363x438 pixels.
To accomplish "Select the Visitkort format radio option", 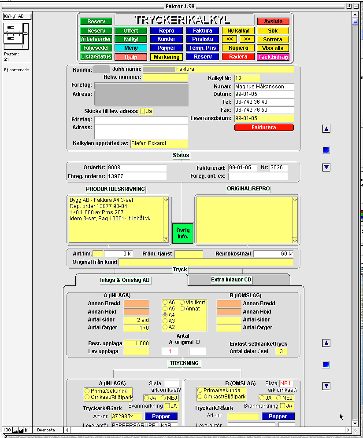I will 182,303.
